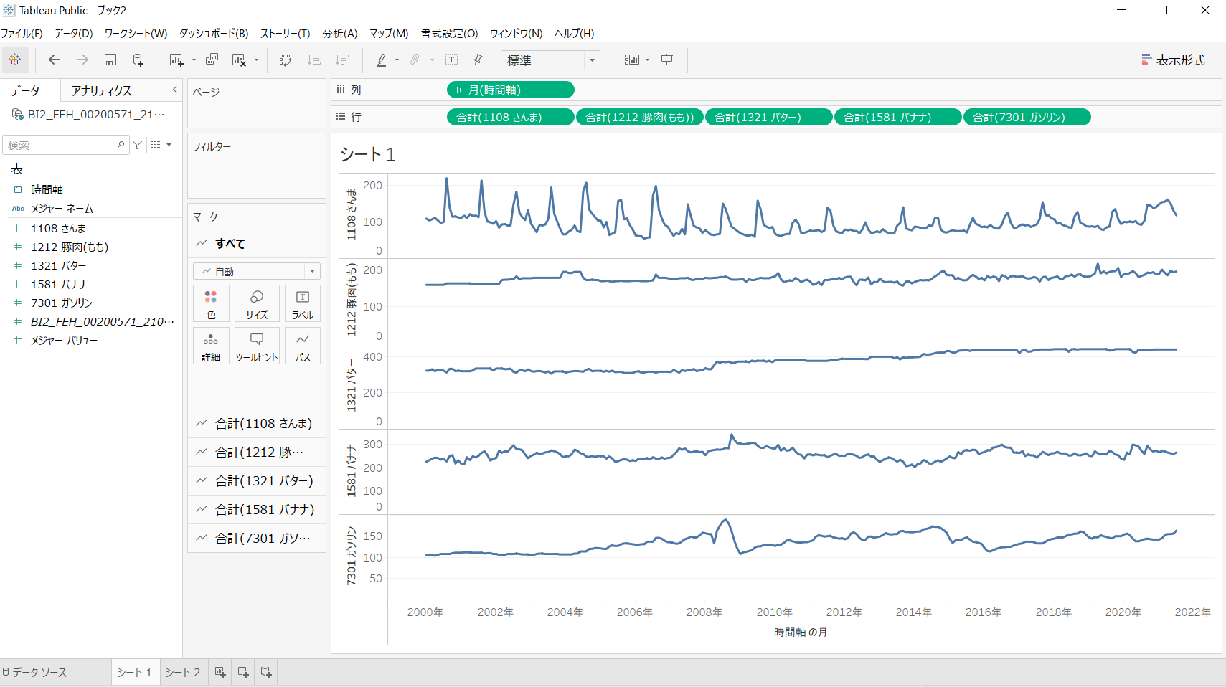The image size is (1226, 687).
Task: Clear the sheet with the toolbar icon
Action: point(240,60)
